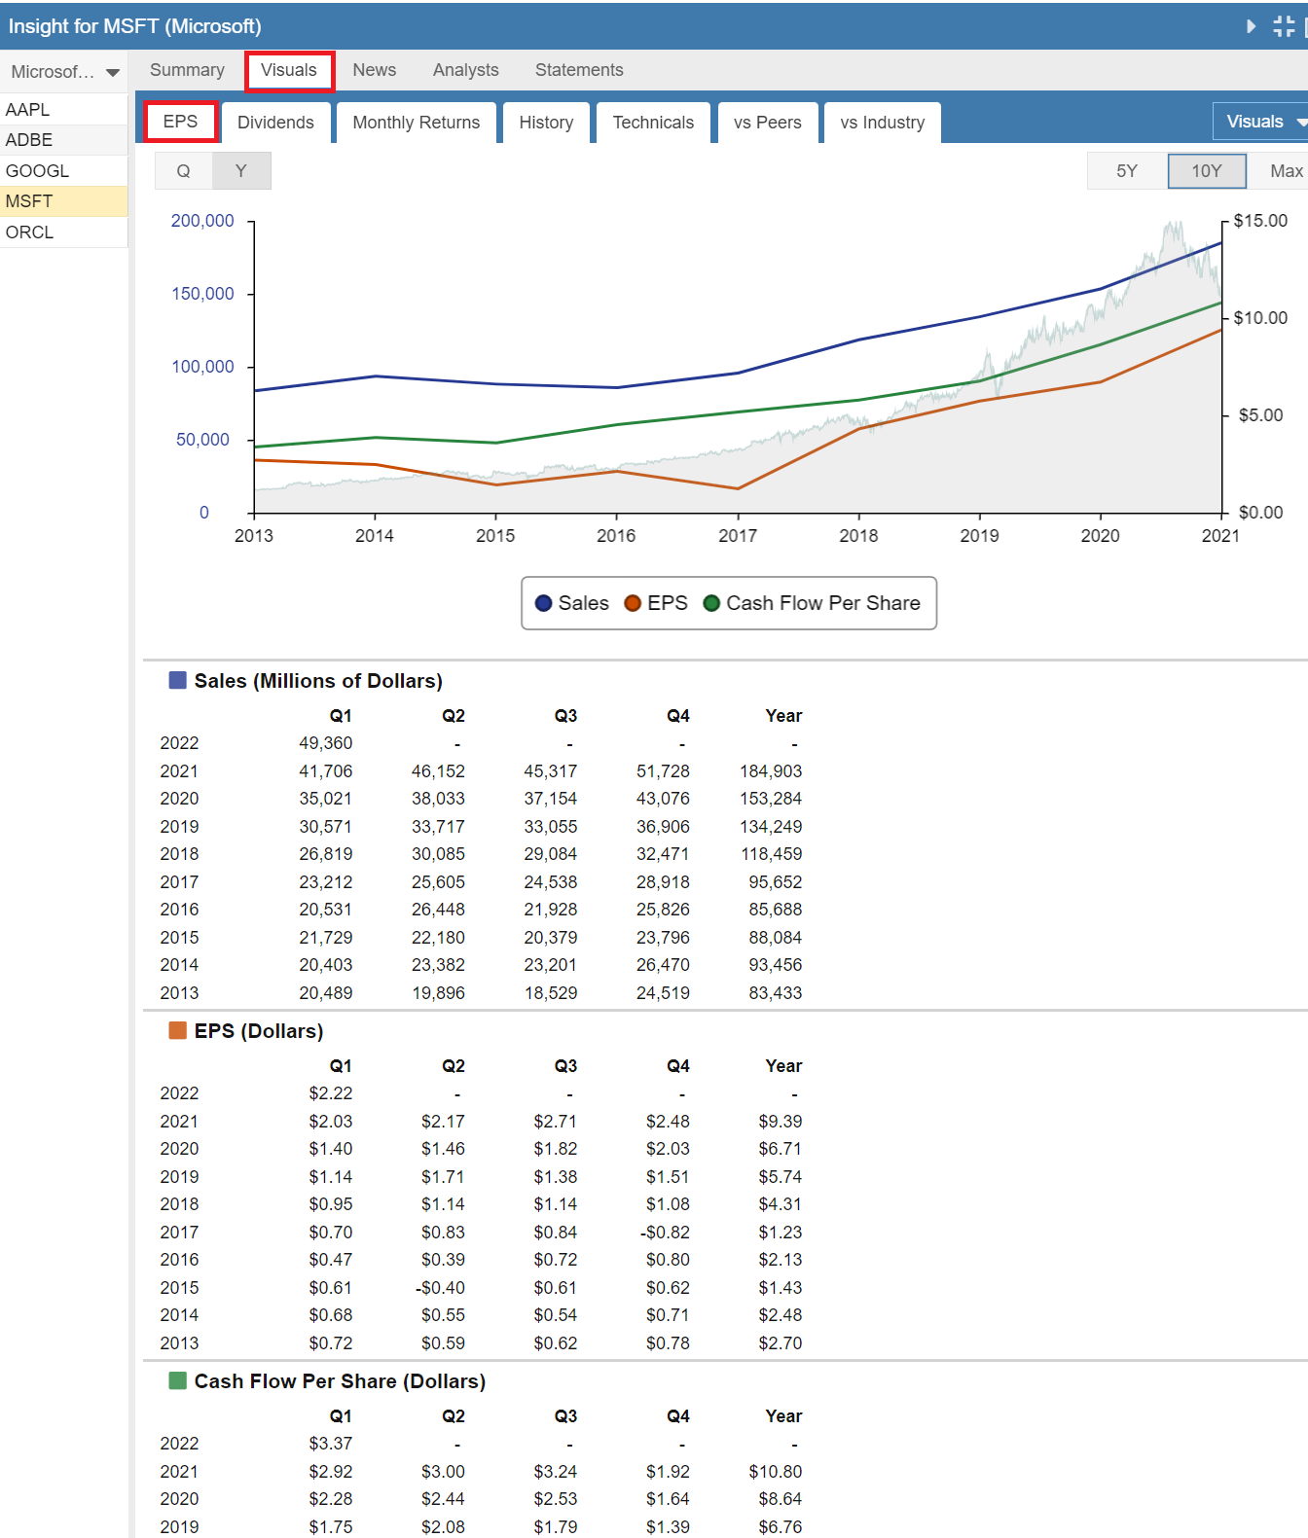Select the Dividends sub-tab
This screenshot has height=1538, width=1308.
[275, 123]
